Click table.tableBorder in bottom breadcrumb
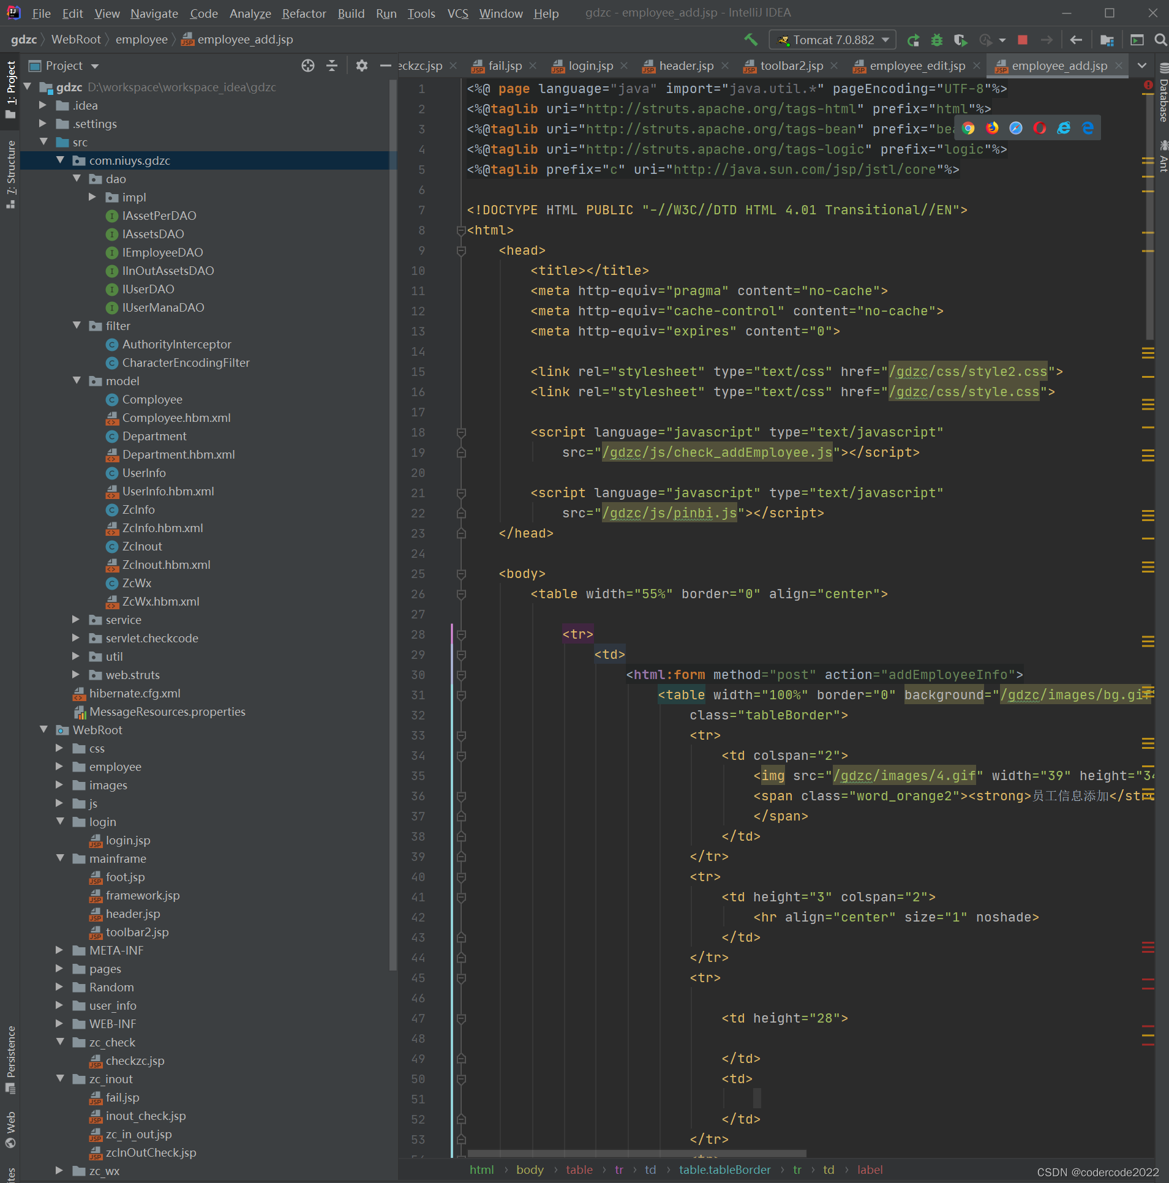The height and width of the screenshot is (1183, 1169). tap(724, 1170)
